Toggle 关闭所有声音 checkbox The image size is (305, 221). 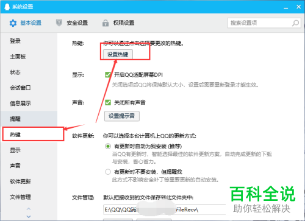(x=108, y=102)
